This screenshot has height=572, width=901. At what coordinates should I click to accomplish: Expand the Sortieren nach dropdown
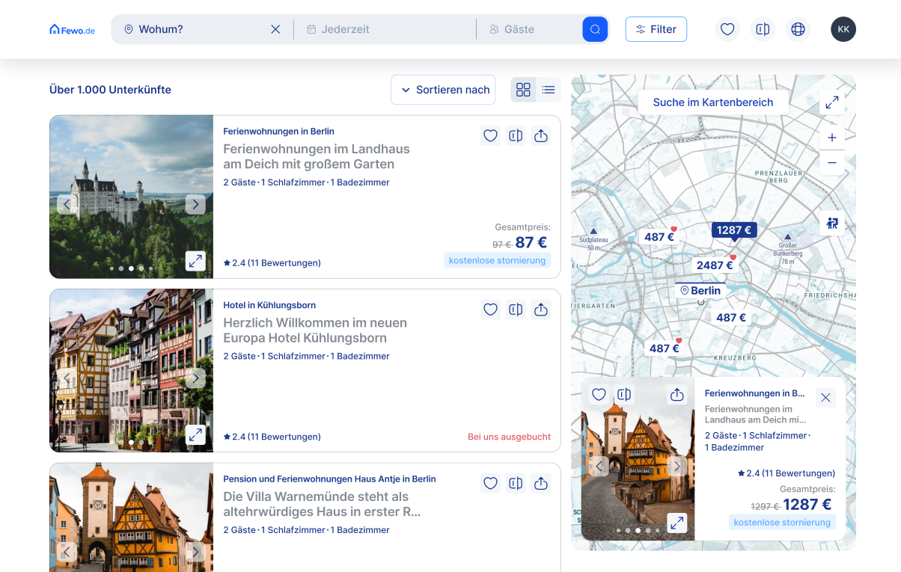point(443,90)
